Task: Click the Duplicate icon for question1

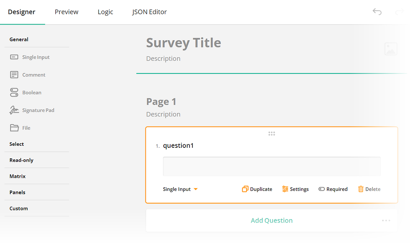Action: point(245,189)
